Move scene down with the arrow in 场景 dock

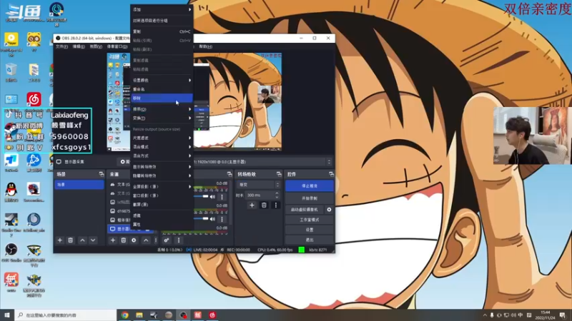[x=93, y=240]
